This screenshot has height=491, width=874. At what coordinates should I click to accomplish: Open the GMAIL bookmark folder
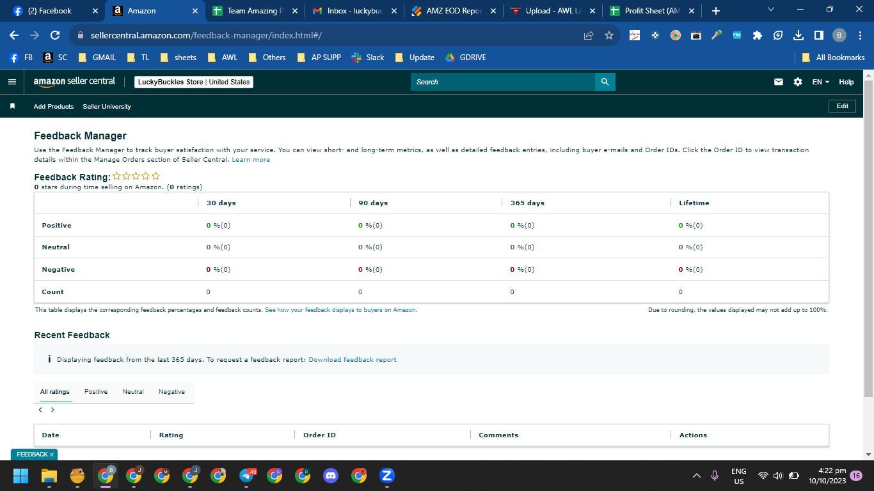97,58
